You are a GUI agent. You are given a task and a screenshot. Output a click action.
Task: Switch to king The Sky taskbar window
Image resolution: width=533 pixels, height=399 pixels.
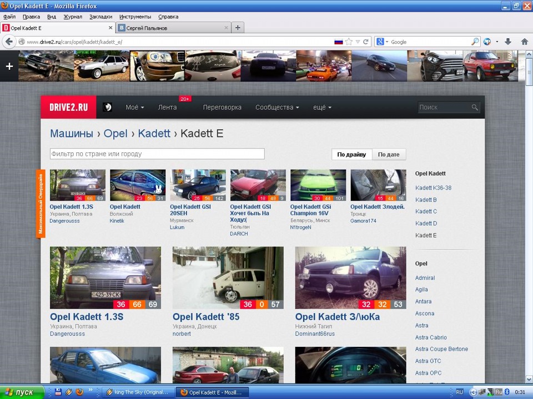click(138, 392)
